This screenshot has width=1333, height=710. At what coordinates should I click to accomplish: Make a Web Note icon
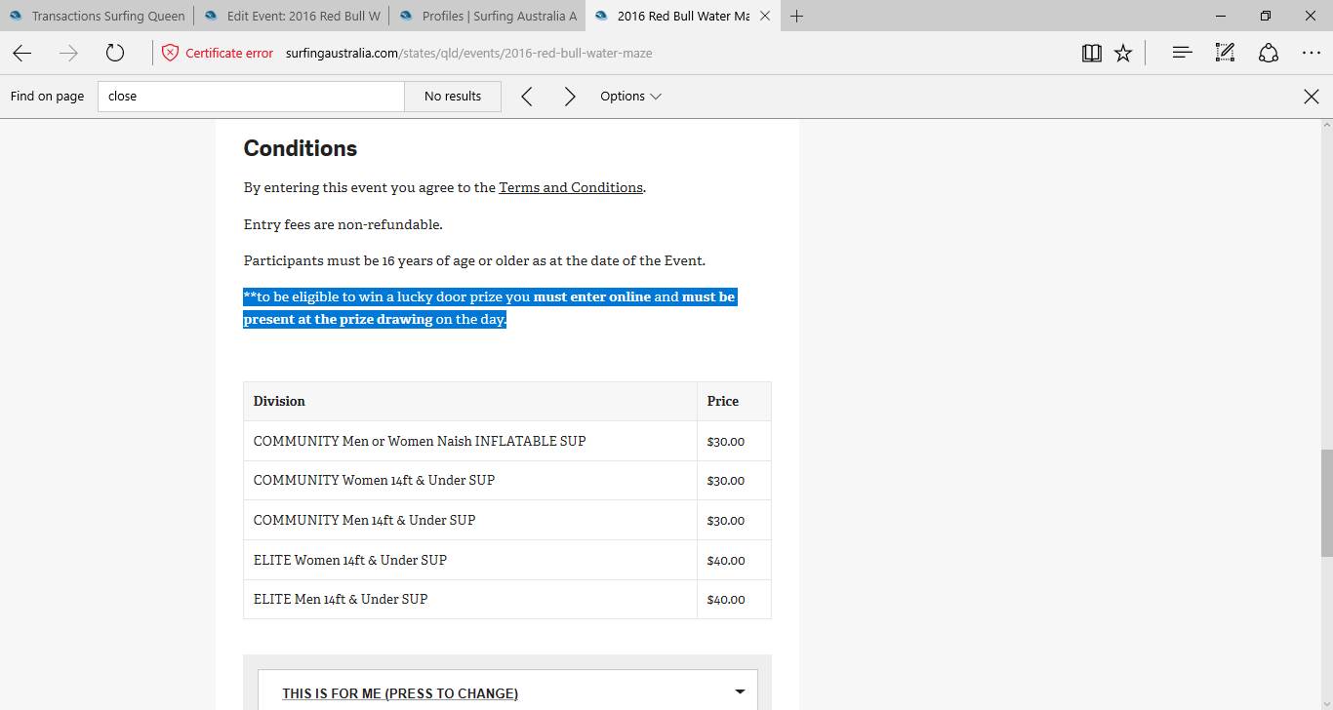click(x=1225, y=54)
